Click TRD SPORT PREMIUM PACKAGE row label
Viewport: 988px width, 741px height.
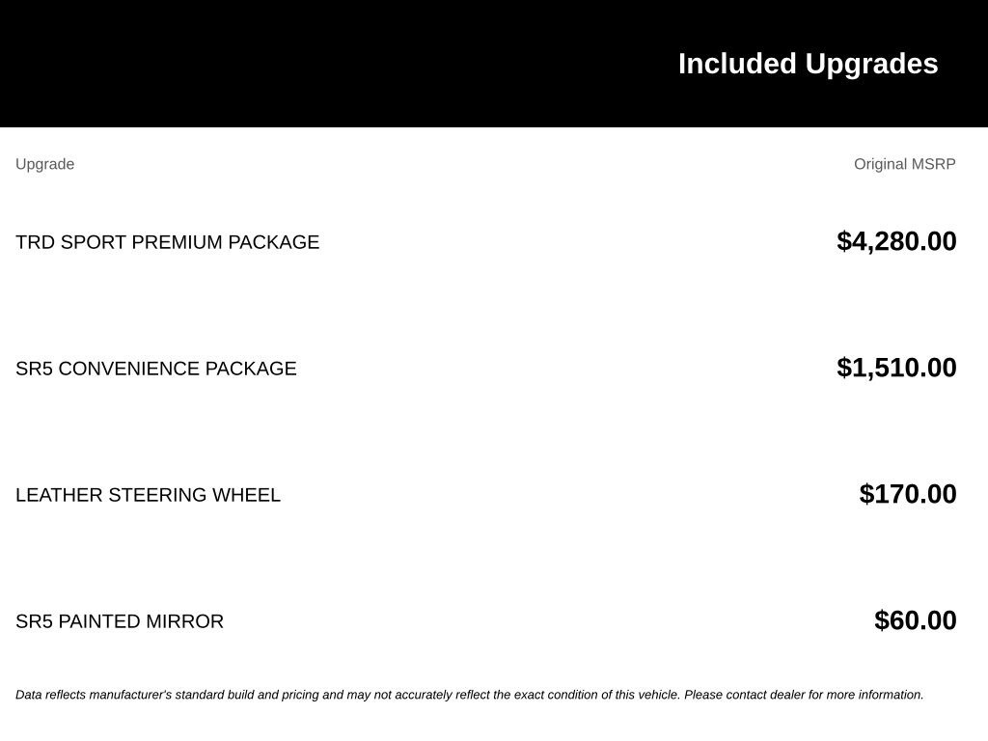click(167, 242)
